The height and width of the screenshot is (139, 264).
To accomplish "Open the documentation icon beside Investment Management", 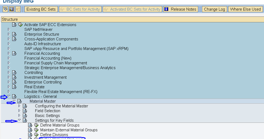I will (14, 77).
